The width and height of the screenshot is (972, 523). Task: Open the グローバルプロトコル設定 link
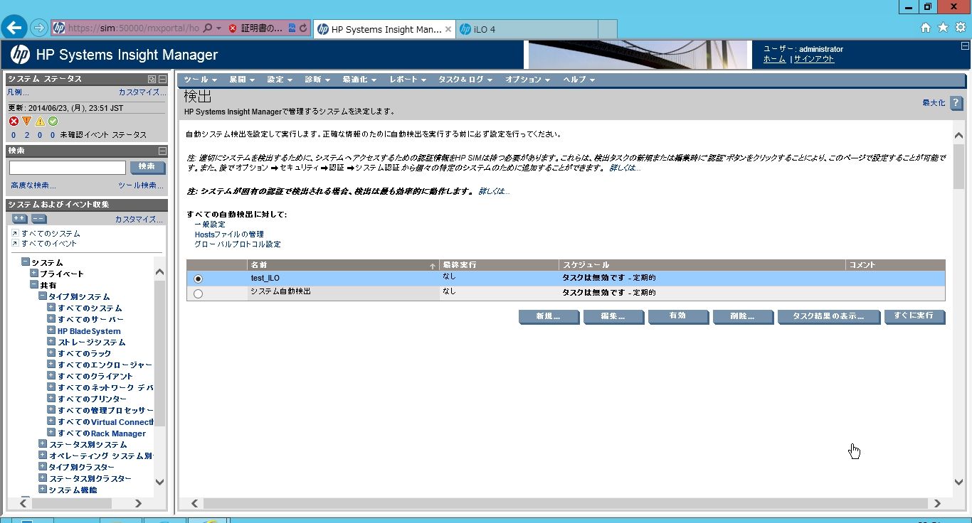click(x=238, y=244)
